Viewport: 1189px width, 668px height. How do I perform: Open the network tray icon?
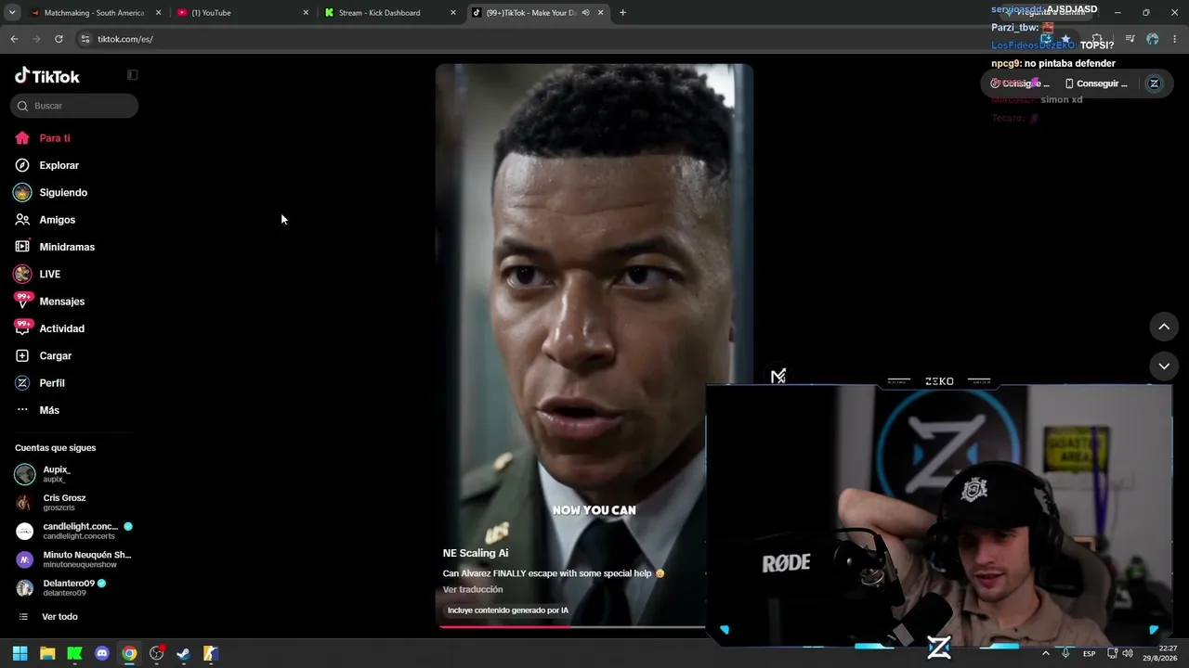click(1112, 653)
